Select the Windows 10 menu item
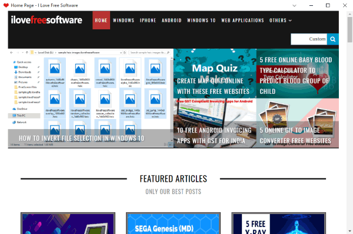Image resolution: width=353 pixels, height=234 pixels. (x=201, y=21)
